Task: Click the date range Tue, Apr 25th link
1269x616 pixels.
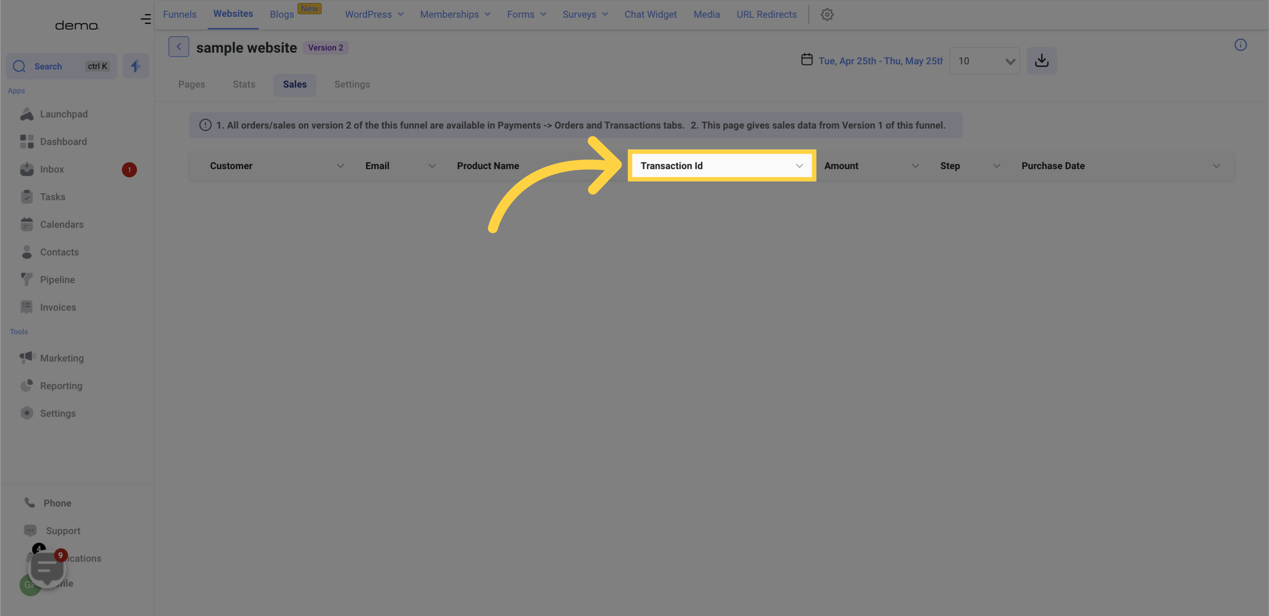Action: tap(880, 61)
